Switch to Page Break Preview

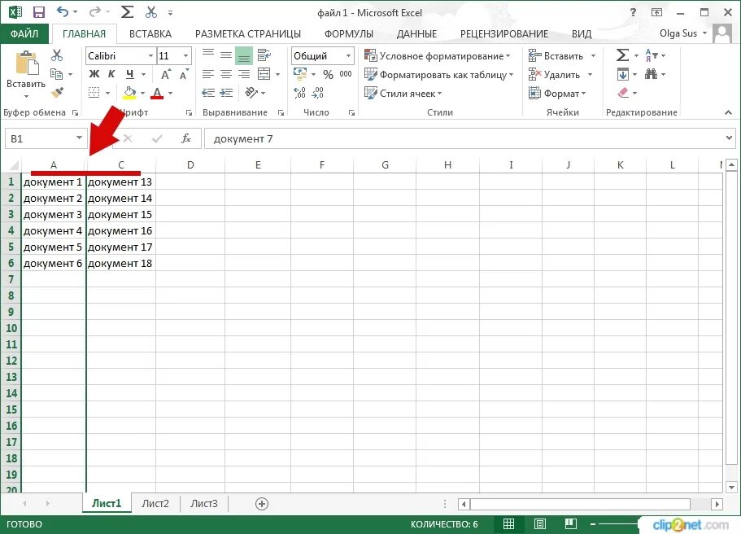[571, 523]
